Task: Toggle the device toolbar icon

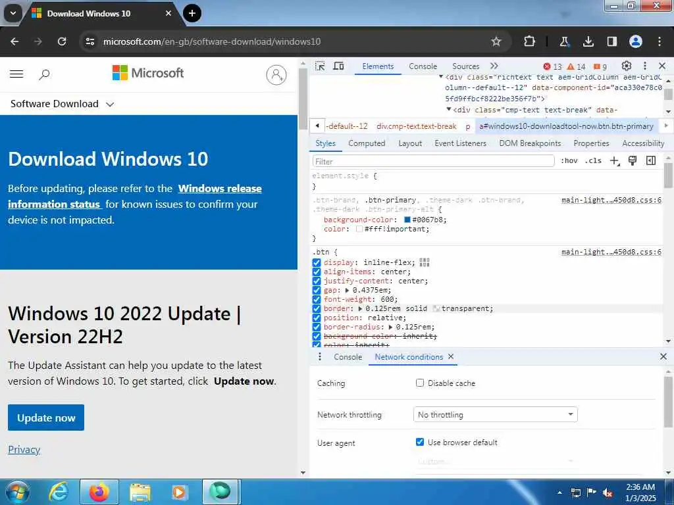Action: click(339, 66)
